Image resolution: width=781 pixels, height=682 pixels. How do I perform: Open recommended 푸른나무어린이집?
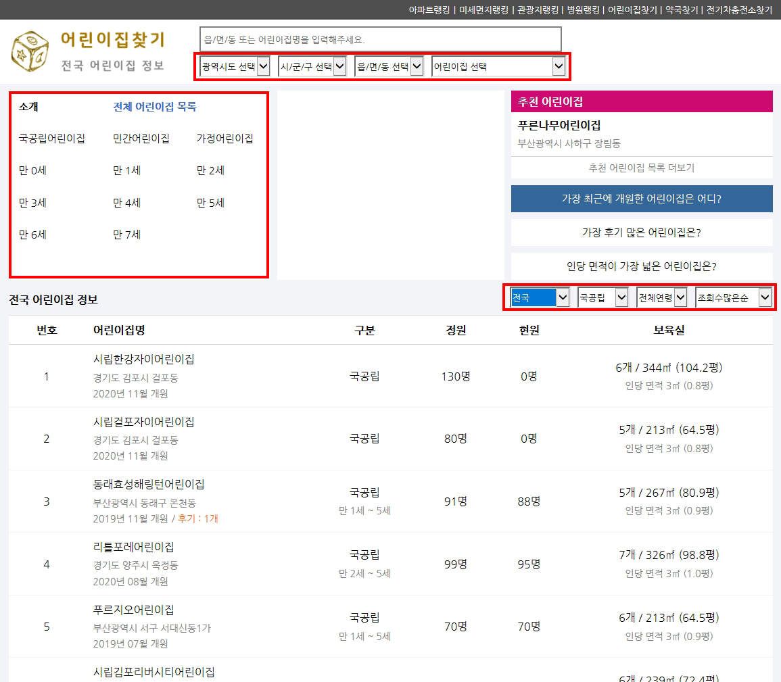point(559,126)
